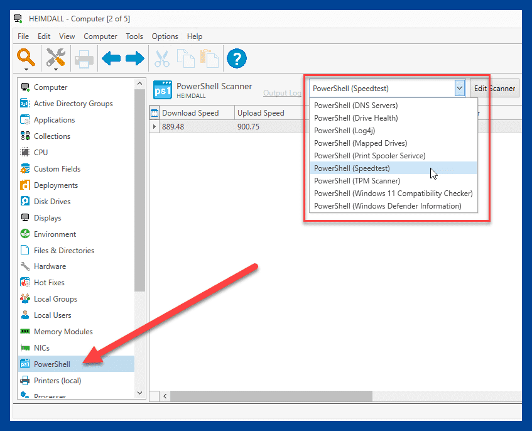Go forward with the right arrow icon
Screen dimensions: 532x431
coord(135,58)
